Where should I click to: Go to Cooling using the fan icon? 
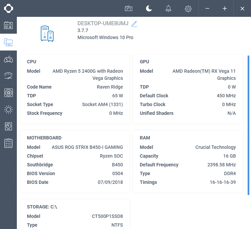[8, 93]
